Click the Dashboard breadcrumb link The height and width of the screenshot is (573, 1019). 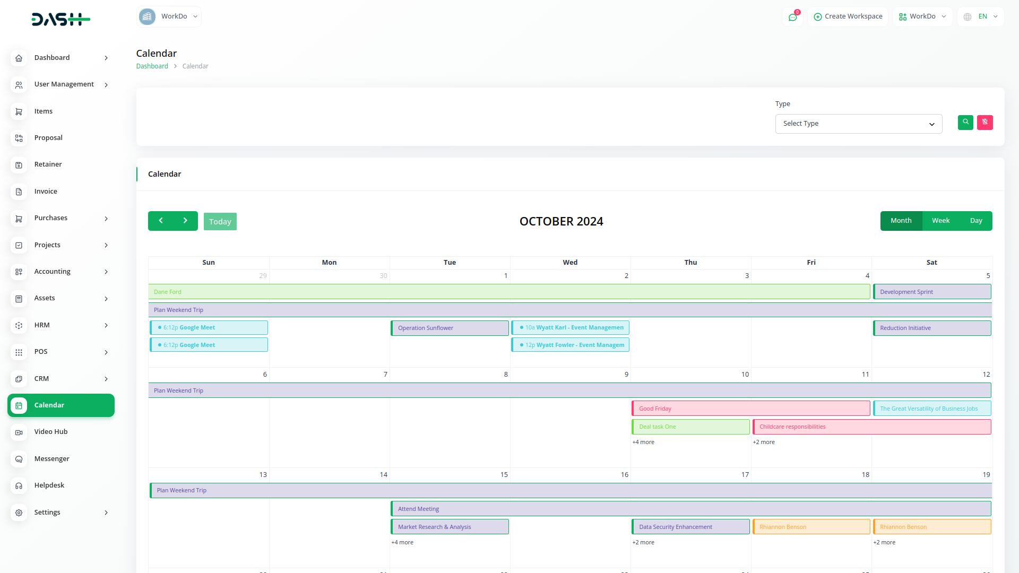coord(152,66)
